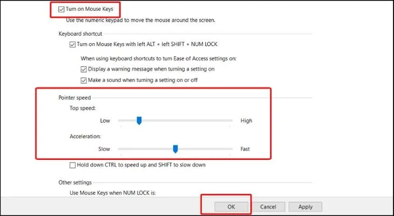Toggle Display a warning message checkbox
Image resolution: width=394 pixels, height=216 pixels.
pos(84,69)
